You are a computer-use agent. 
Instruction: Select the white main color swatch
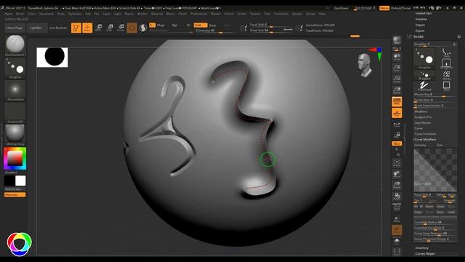point(20,180)
